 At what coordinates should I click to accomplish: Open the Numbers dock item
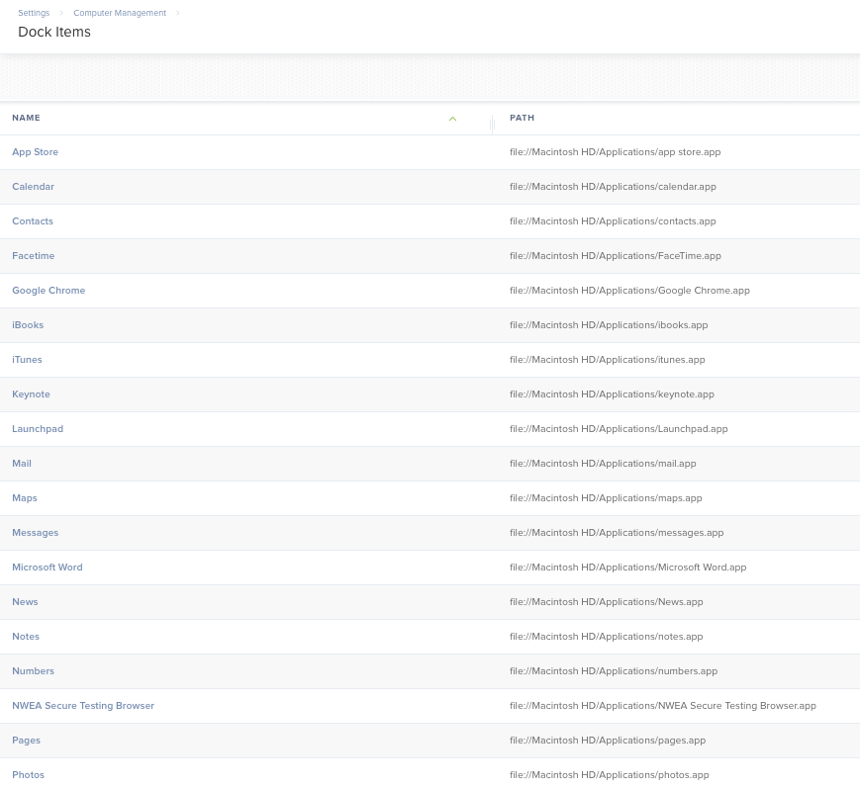pyautogui.click(x=33, y=670)
